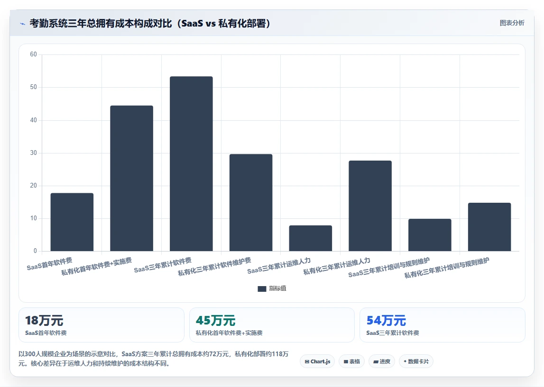The height and width of the screenshot is (387, 544).
Task: Select the SaaS三年累计软件费 bar
Action: pyautogui.click(x=191, y=163)
